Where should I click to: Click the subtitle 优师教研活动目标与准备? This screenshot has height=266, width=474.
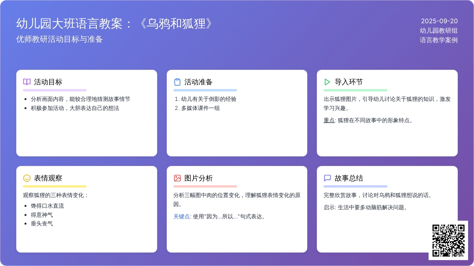(59, 39)
